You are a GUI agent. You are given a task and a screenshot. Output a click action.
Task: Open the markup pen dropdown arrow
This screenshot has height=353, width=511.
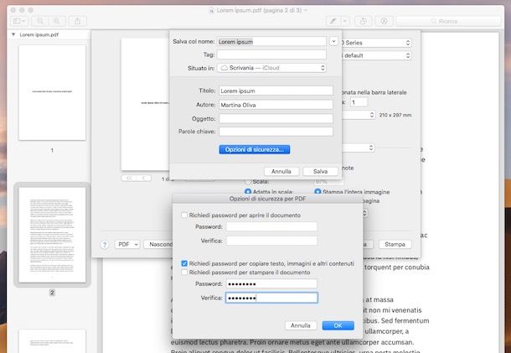(345, 21)
